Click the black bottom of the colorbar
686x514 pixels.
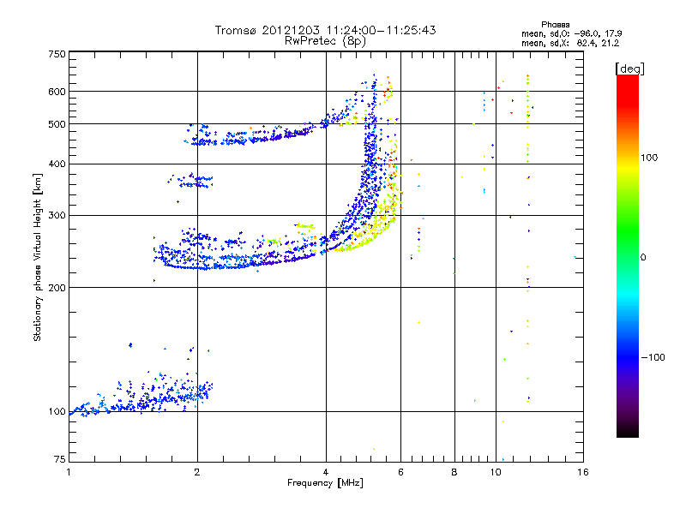point(628,431)
